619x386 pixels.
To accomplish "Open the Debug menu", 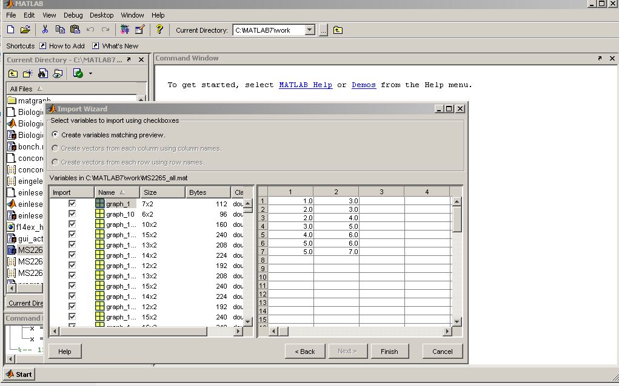I will tap(73, 15).
